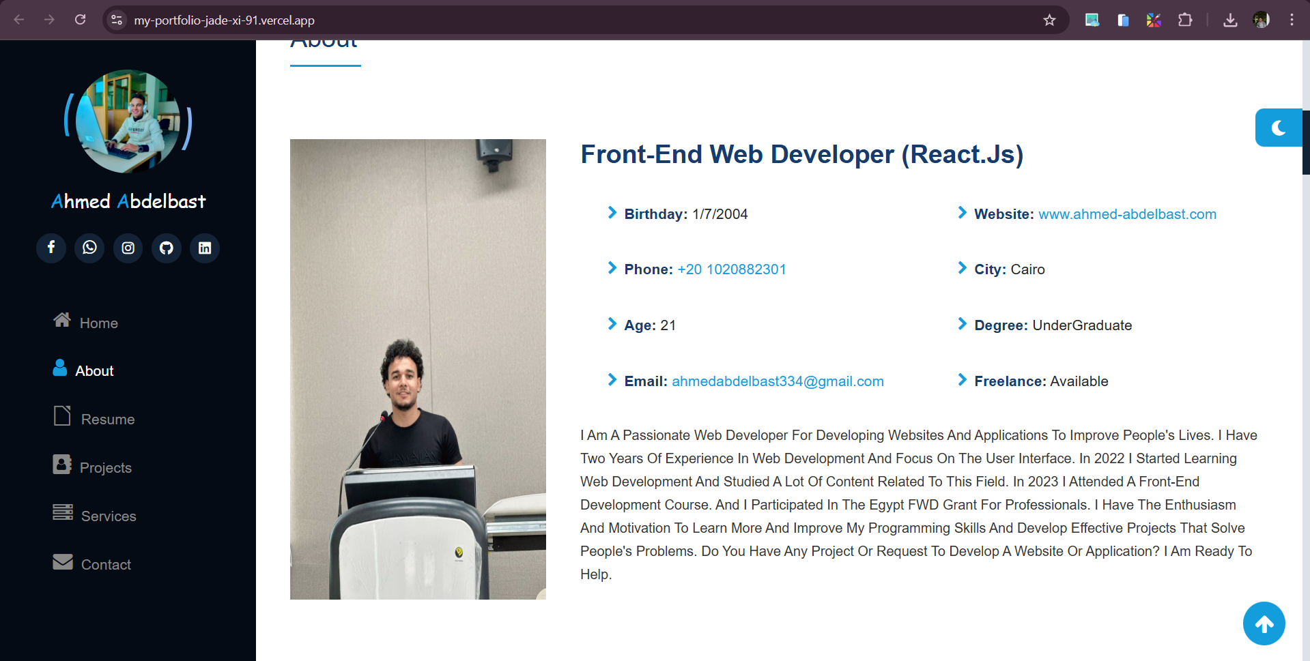Open the Facebook social icon
This screenshot has height=661, width=1310.
[x=51, y=248]
